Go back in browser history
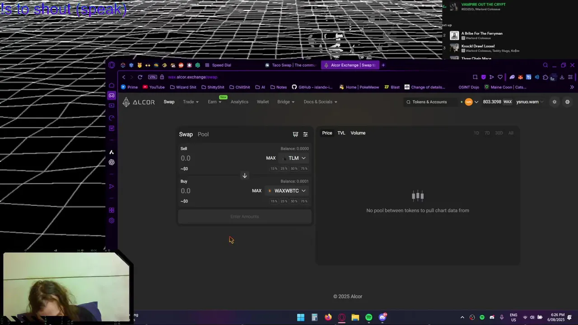This screenshot has height=325, width=578. pyautogui.click(x=124, y=77)
